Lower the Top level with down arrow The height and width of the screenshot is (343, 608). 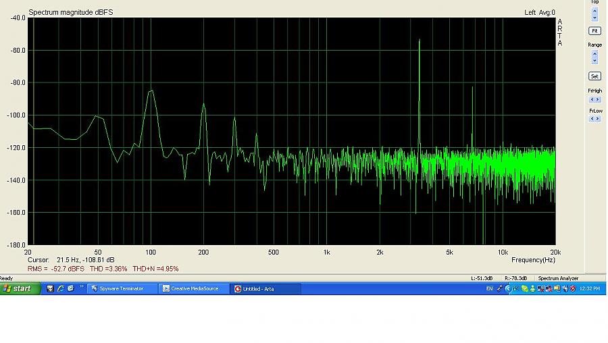point(594,18)
